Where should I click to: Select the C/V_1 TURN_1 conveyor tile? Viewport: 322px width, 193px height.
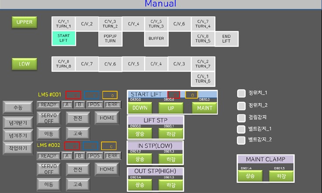pyautogui.click(x=63, y=24)
